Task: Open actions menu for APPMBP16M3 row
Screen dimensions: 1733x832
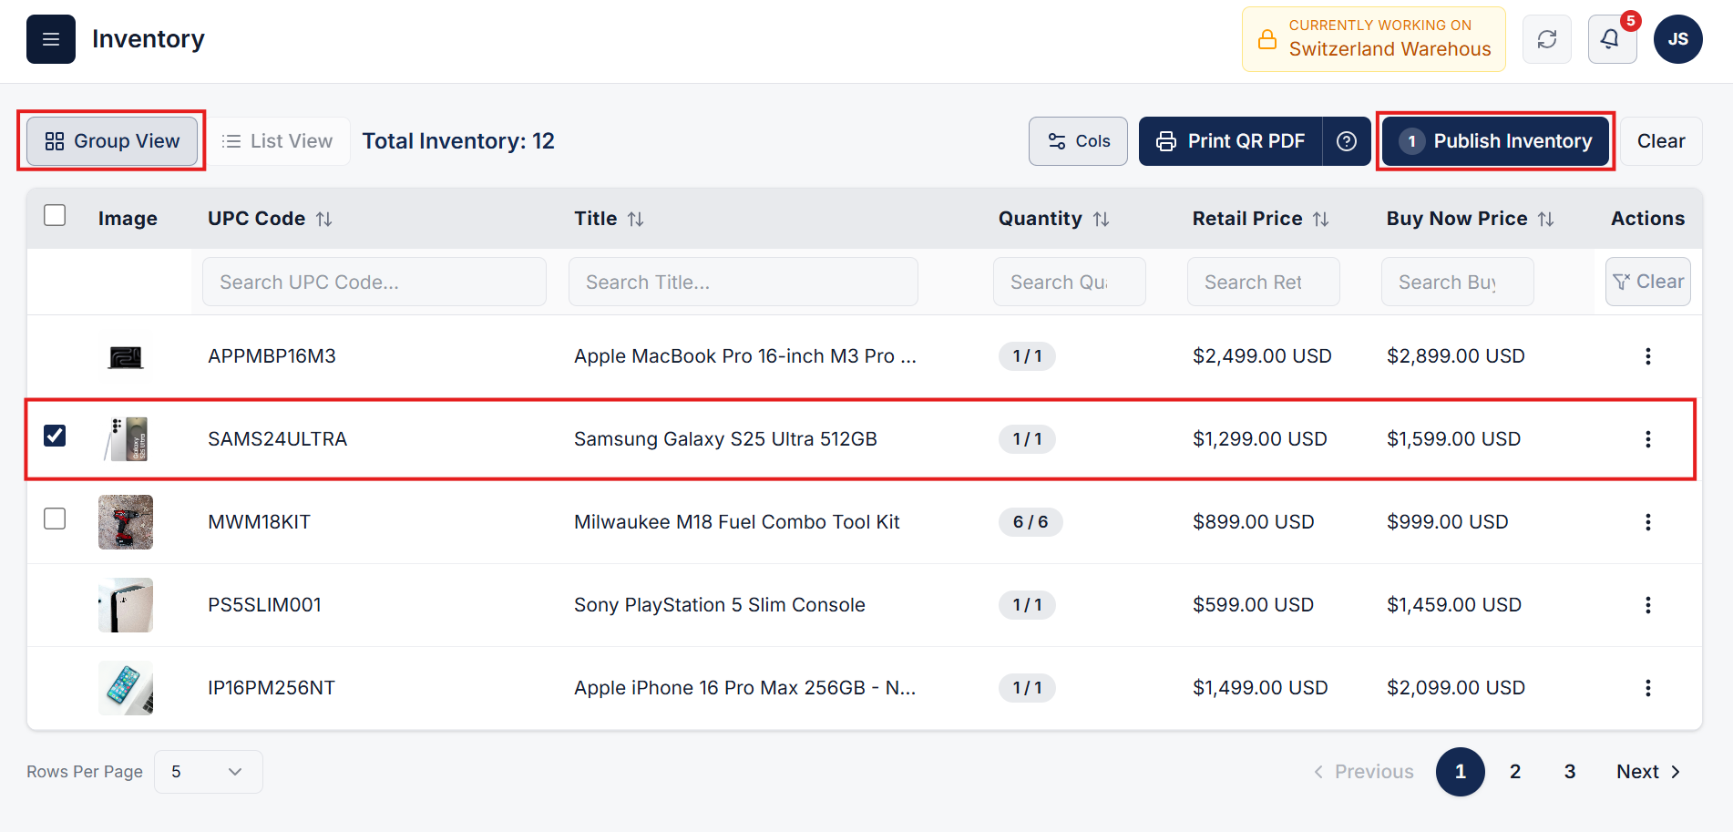Action: pos(1648,356)
